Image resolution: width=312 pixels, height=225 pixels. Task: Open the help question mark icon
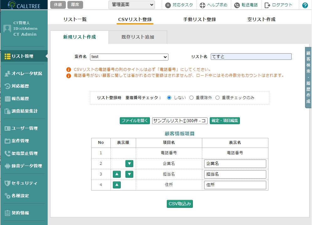click(x=305, y=5)
